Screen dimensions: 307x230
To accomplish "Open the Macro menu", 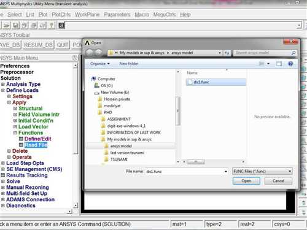I will click(x=142, y=15).
